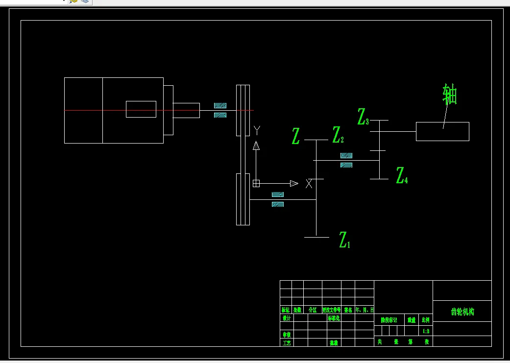
Task: Click the 分区 cell in title block
Action: coord(313,310)
